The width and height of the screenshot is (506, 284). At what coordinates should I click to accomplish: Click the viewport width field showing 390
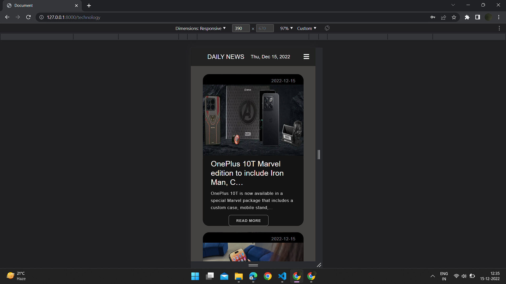point(241,28)
